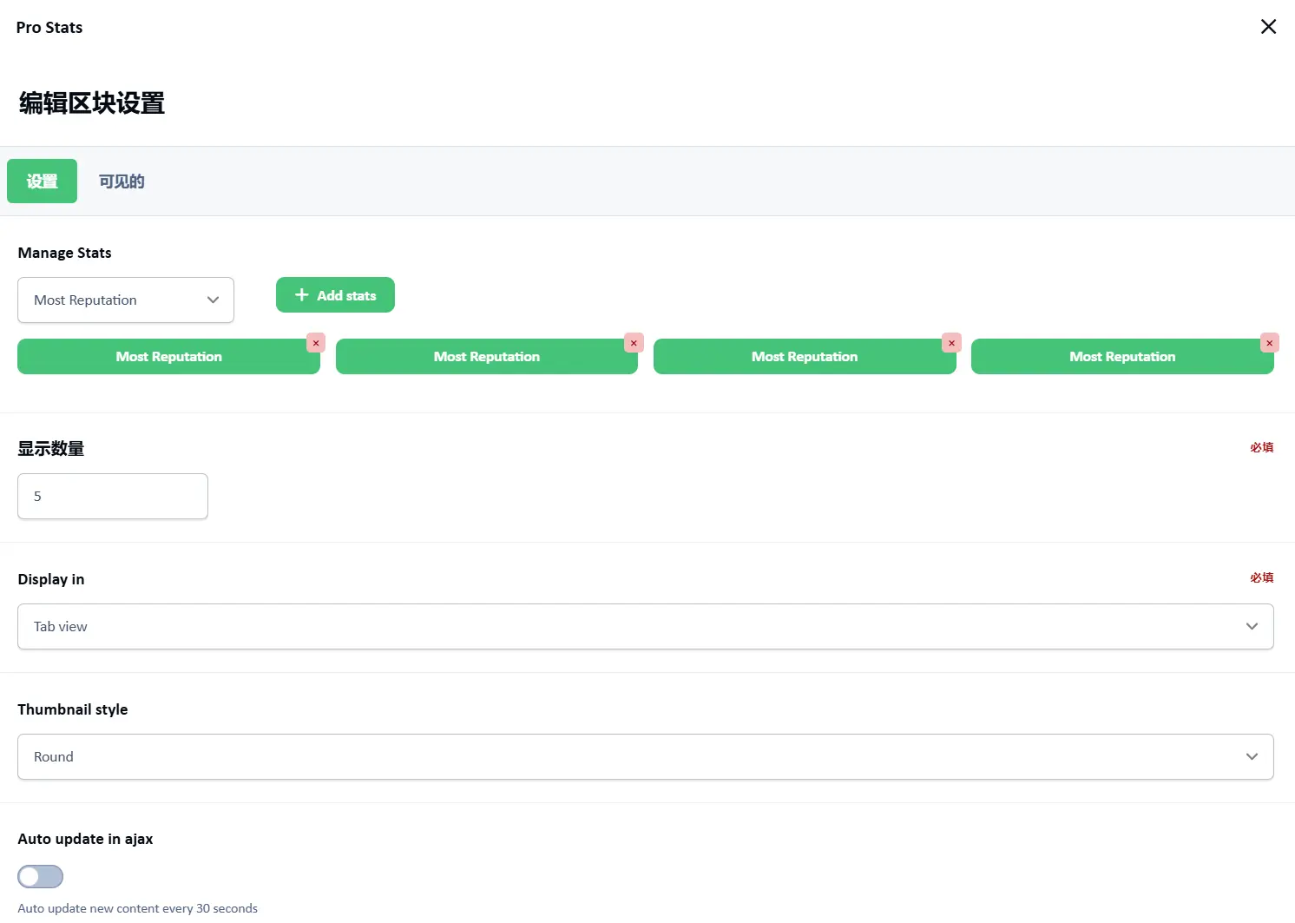Select the first Most Reputation stat button
1295x923 pixels.
168,357
